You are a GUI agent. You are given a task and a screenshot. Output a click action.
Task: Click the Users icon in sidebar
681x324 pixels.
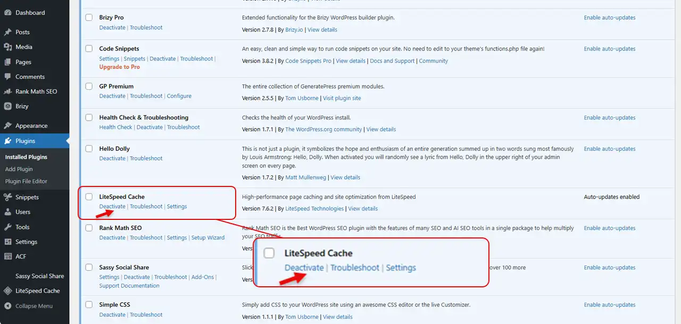pos(7,212)
